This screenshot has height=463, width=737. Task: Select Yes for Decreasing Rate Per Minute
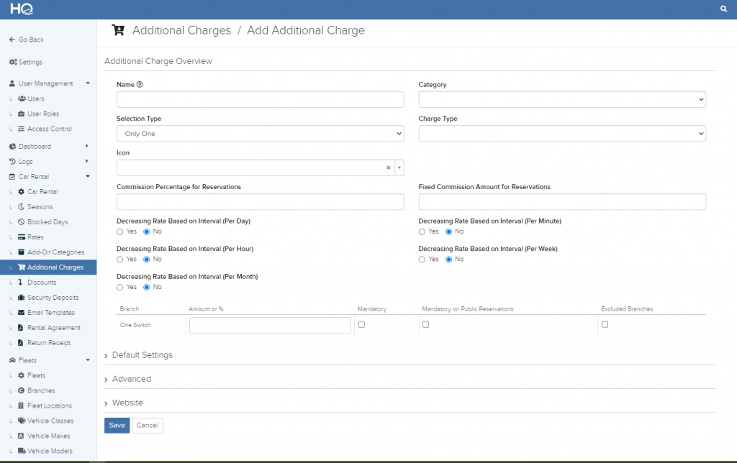point(422,232)
